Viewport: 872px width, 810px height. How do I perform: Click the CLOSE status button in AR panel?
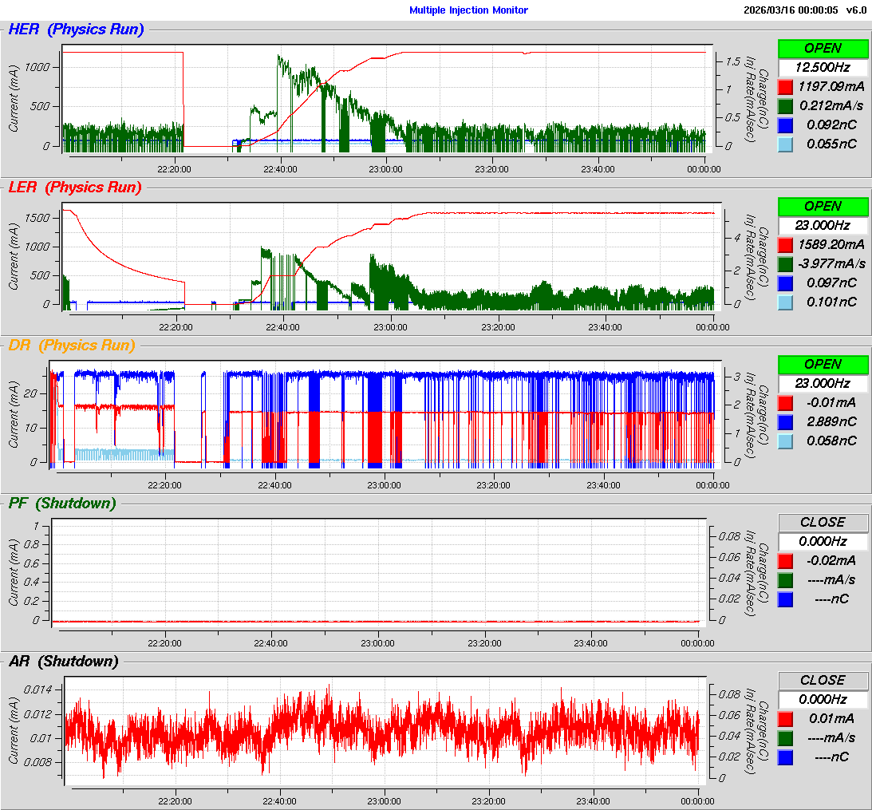click(823, 680)
